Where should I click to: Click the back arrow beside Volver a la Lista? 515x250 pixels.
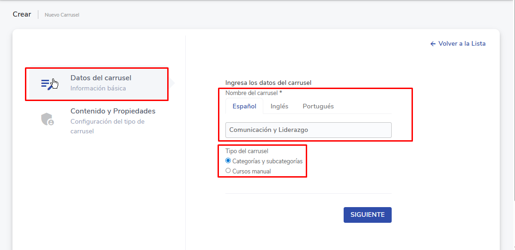tap(433, 44)
